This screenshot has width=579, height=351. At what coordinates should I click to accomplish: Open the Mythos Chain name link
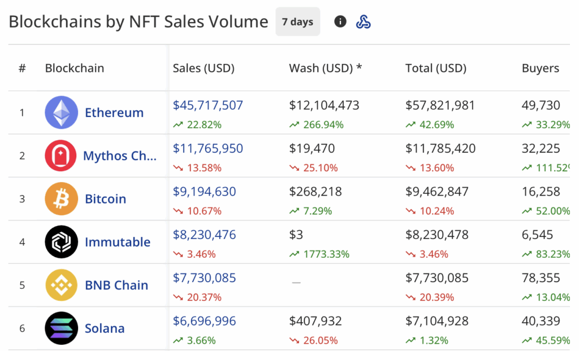click(120, 155)
